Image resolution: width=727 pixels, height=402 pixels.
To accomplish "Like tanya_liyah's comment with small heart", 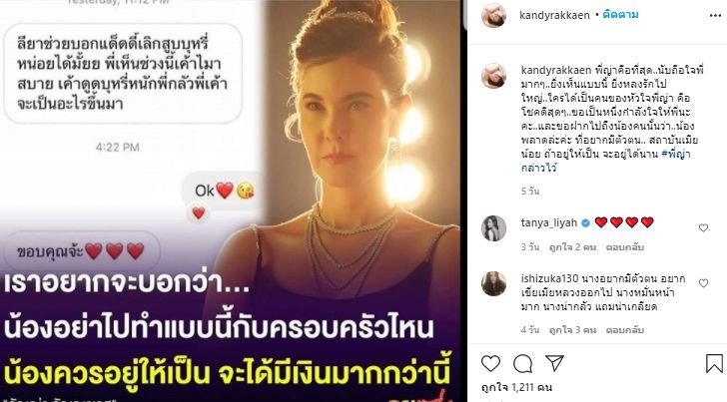I will (703, 227).
